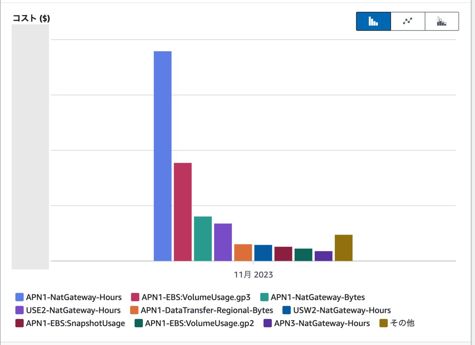Image resolution: width=475 pixels, height=345 pixels.
Task: Select the tallest blue APN1-NatGateway-Hours bar
Action: 163,156
